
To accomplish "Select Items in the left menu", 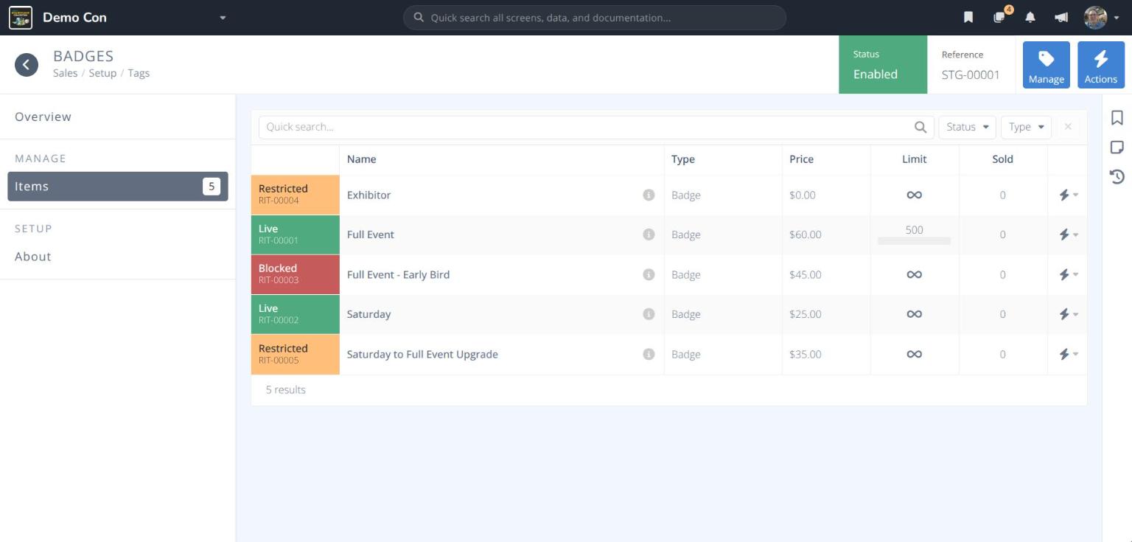I will [x=118, y=187].
